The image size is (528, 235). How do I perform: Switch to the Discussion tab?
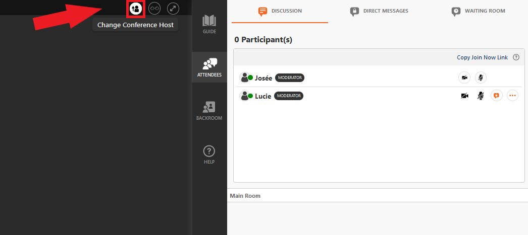(280, 12)
